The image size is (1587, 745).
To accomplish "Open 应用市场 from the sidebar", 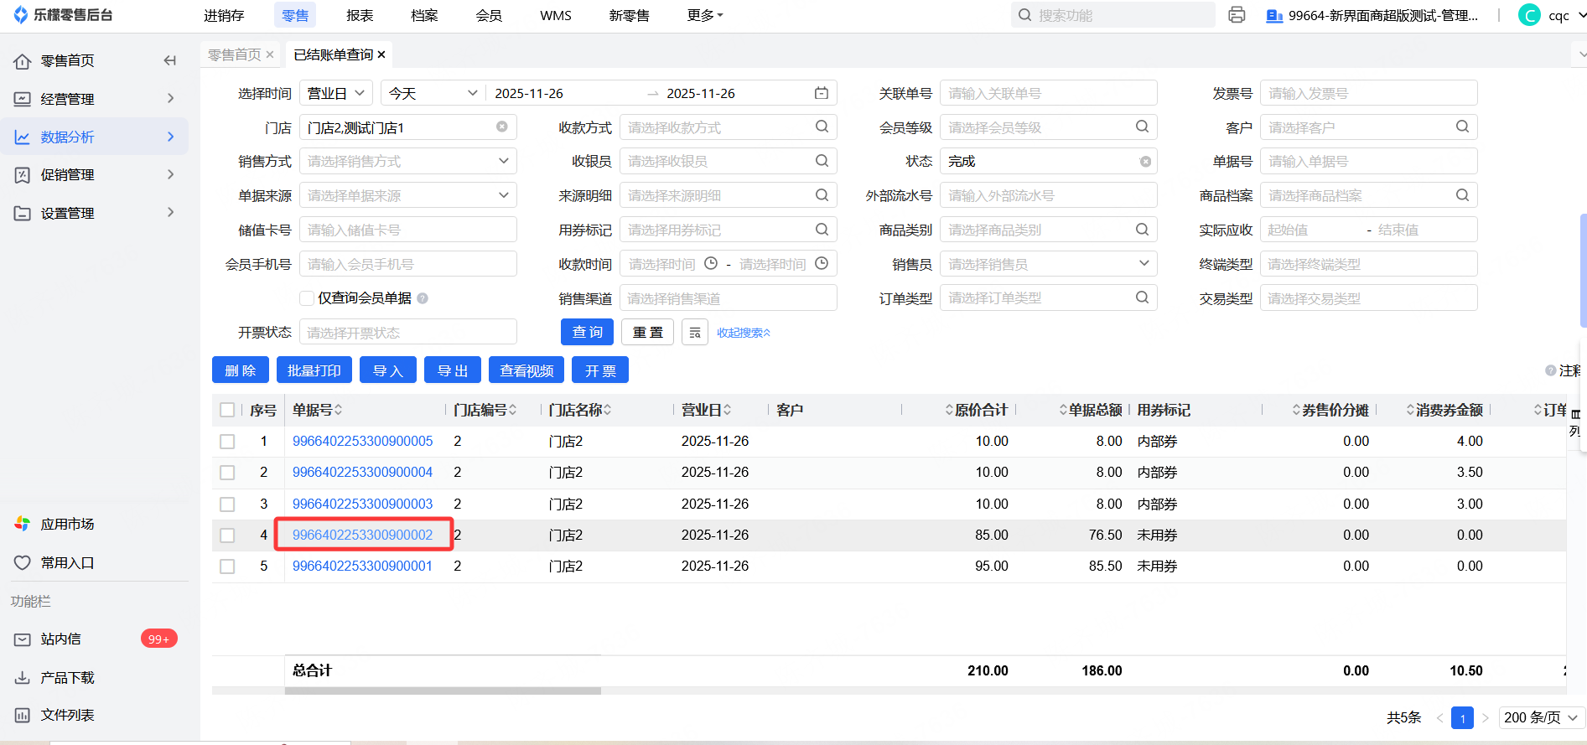I will 67,525.
